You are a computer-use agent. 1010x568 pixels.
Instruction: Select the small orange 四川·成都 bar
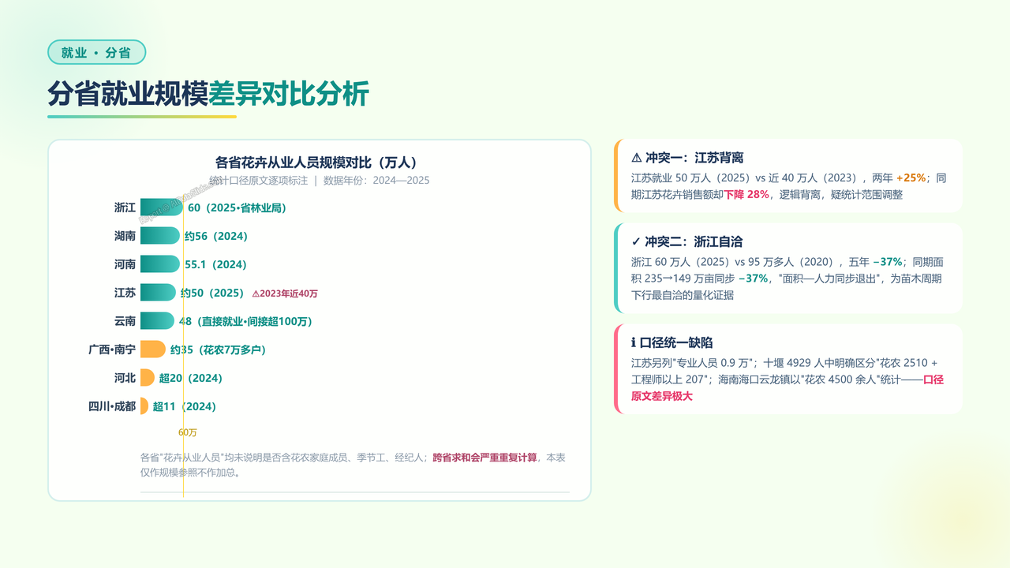[x=144, y=406]
